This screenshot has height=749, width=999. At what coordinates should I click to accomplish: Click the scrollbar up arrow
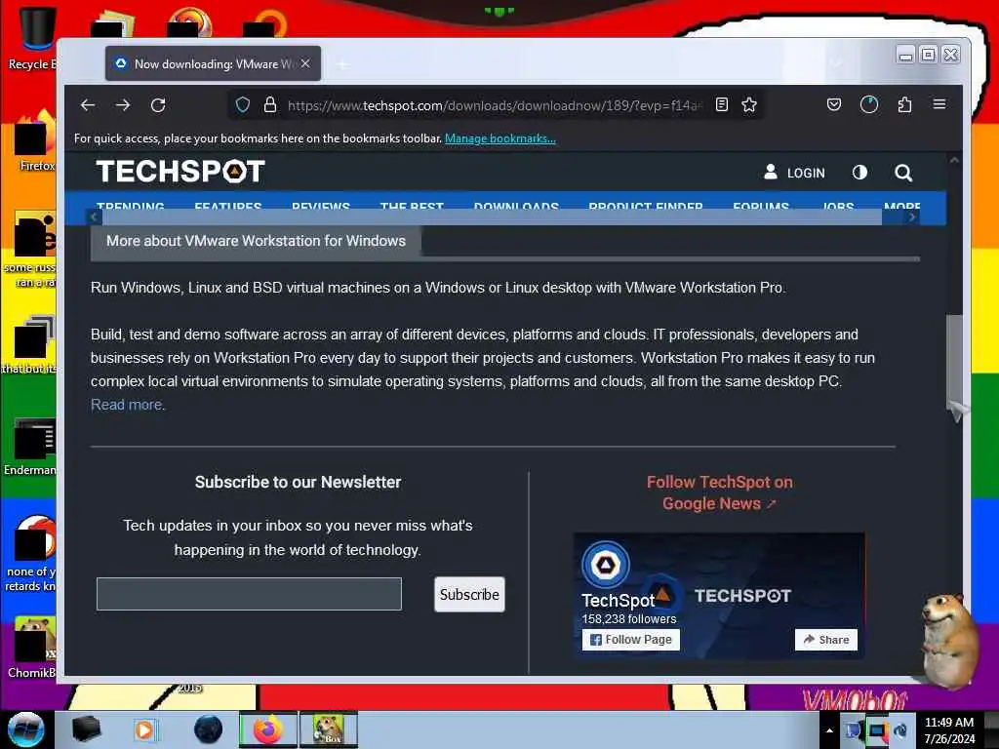point(954,161)
